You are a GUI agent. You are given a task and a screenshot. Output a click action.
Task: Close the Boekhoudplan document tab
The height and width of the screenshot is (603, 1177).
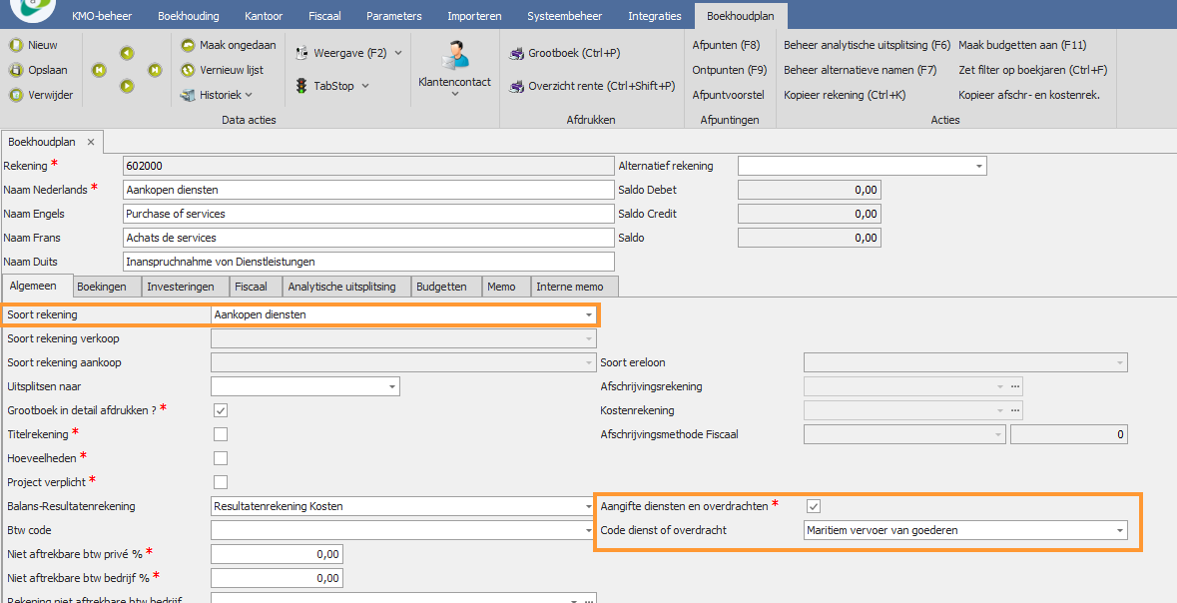(91, 141)
